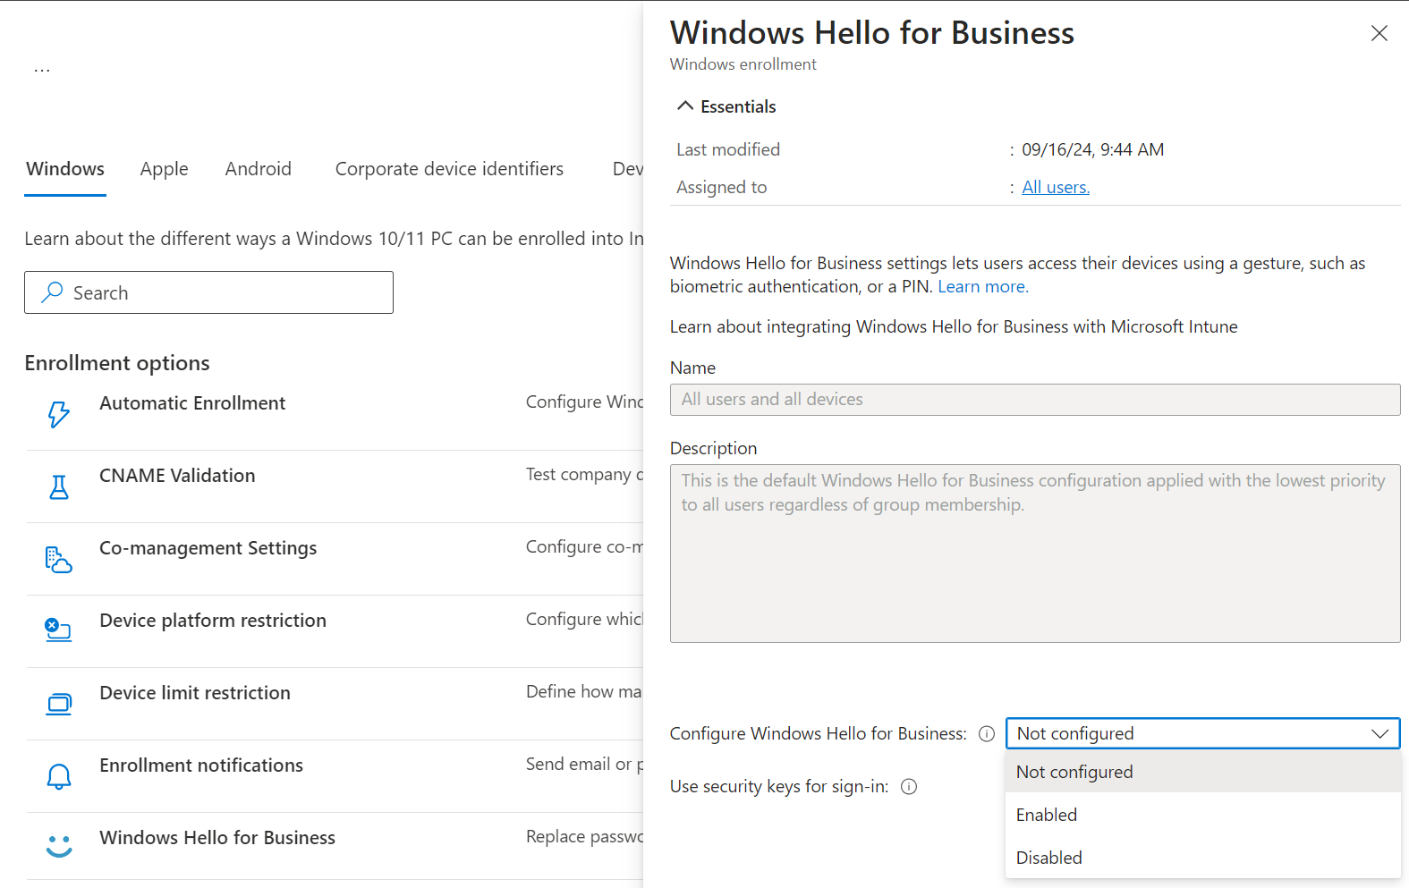The height and width of the screenshot is (888, 1409).
Task: Open CNAME Validation option
Action: [177, 476]
